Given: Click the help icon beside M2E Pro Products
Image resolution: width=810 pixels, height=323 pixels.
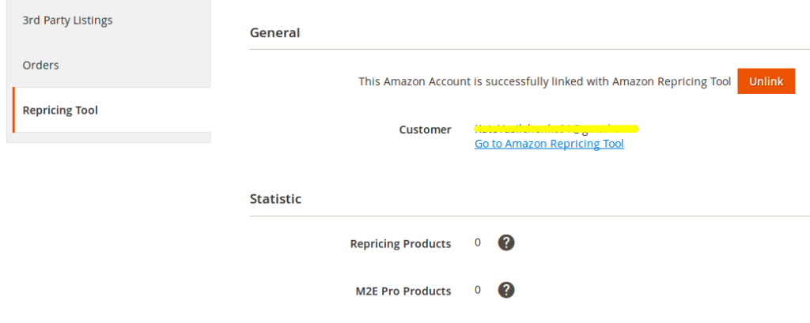Looking at the screenshot, I should [x=506, y=291].
